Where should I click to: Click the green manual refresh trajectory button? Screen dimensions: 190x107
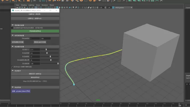coord(35,31)
